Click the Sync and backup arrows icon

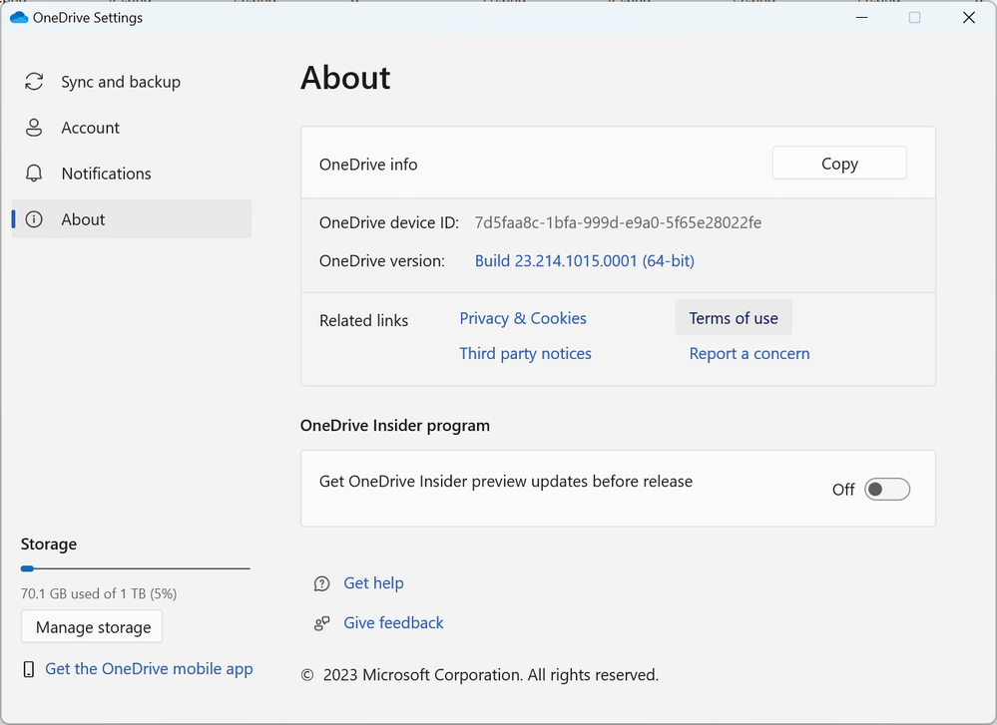pyautogui.click(x=34, y=82)
